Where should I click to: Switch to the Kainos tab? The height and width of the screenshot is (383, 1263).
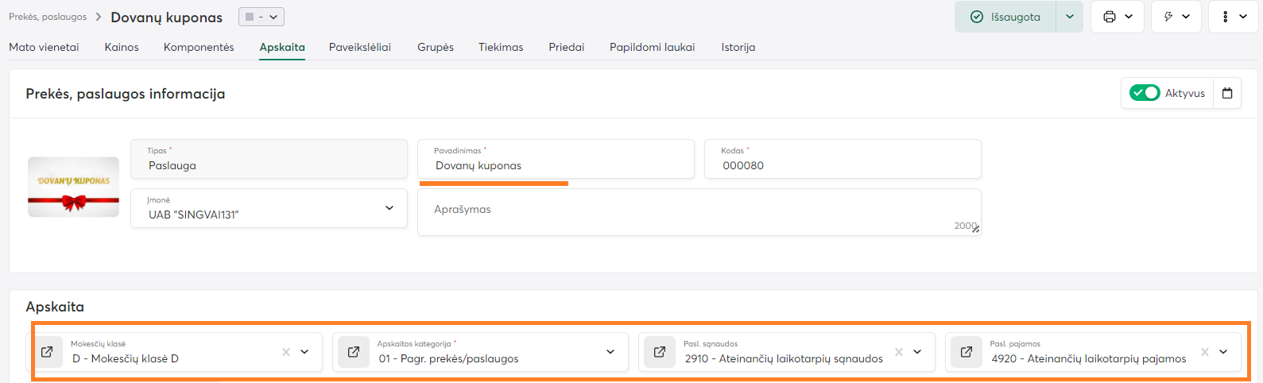(x=122, y=47)
